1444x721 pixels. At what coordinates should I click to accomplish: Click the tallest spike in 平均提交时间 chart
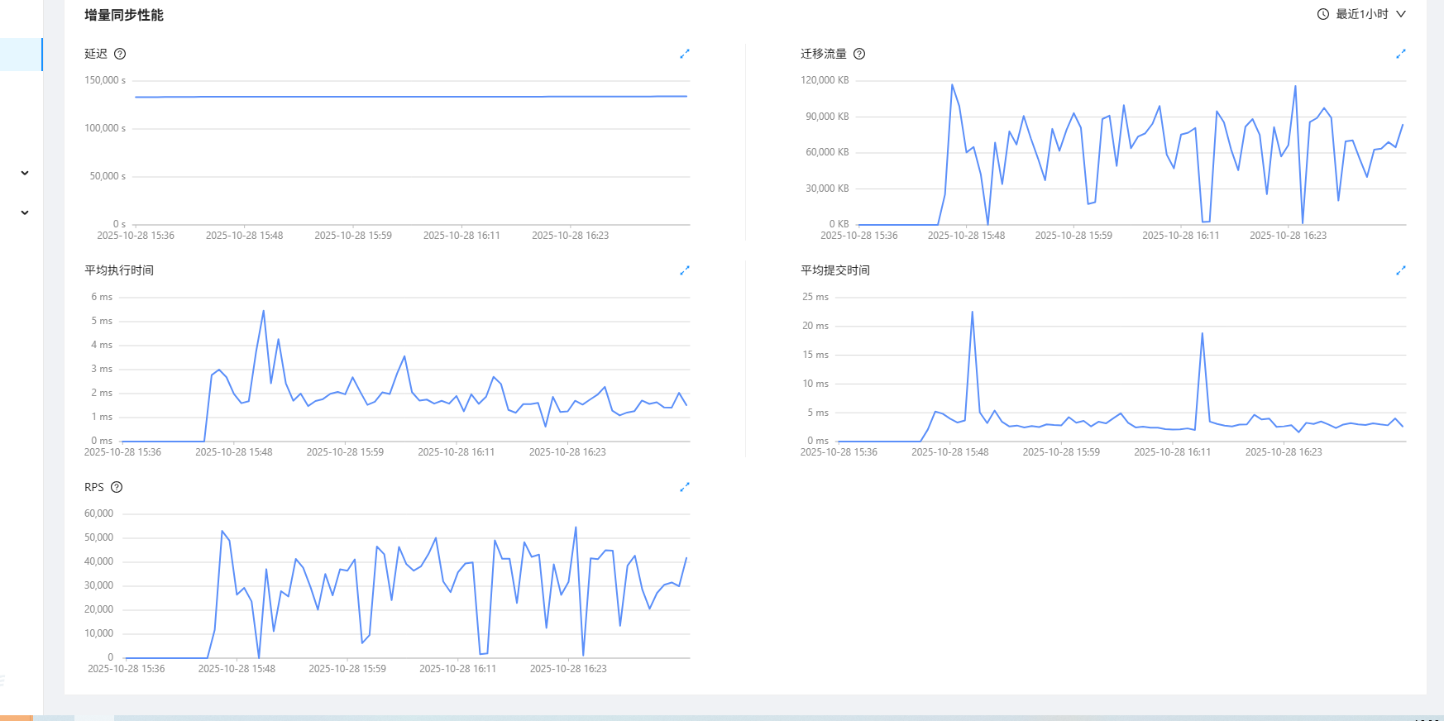(x=972, y=313)
